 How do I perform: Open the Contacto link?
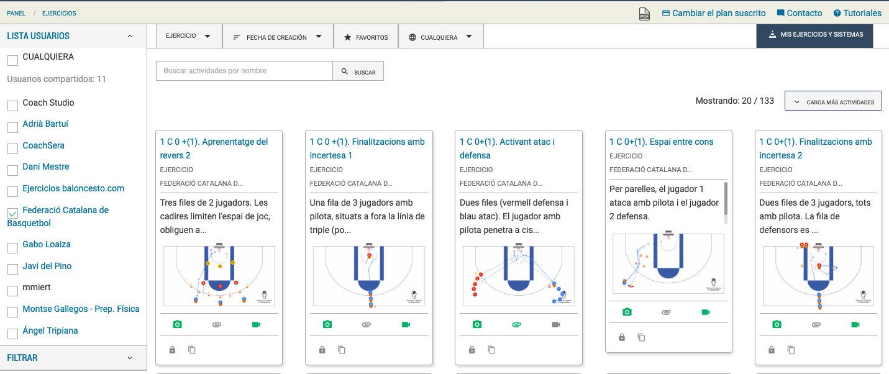tap(799, 13)
